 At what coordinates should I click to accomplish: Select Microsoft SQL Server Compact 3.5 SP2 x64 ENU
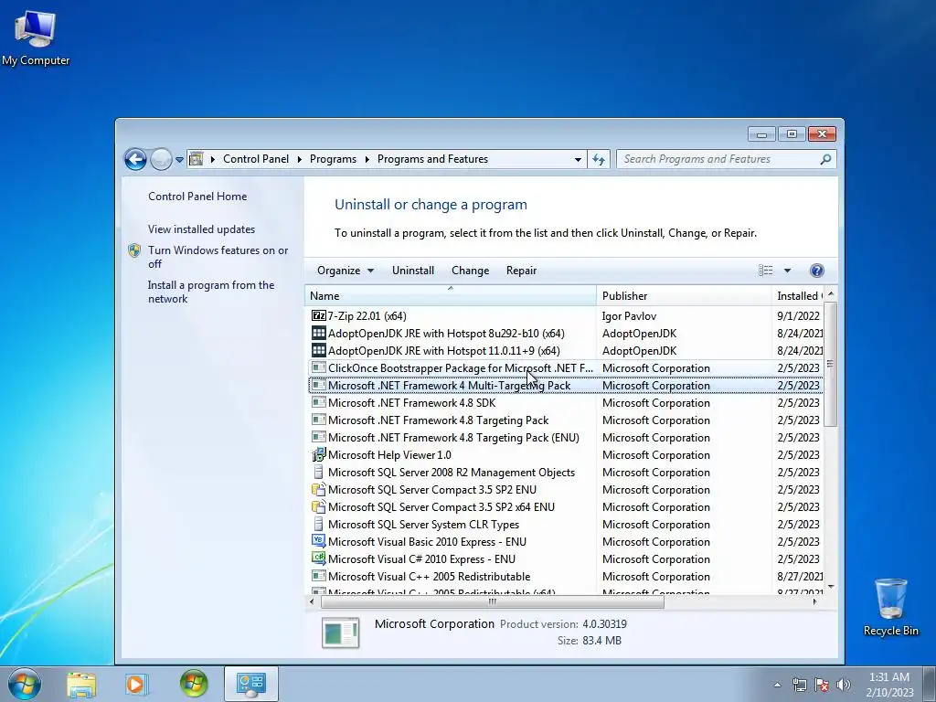tap(565, 506)
